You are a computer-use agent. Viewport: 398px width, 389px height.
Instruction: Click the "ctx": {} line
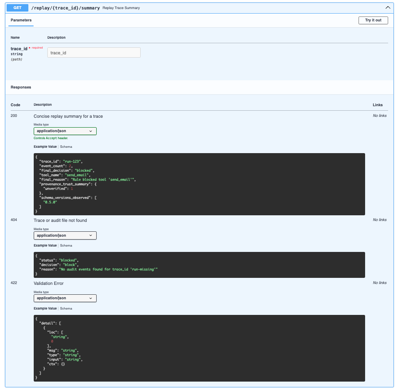click(56, 364)
